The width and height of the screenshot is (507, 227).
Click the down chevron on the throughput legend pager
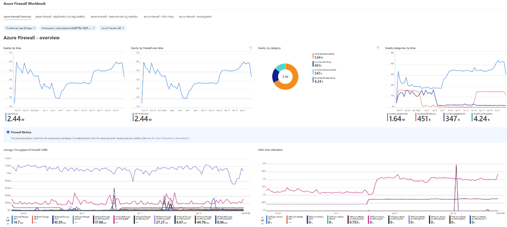[8, 224]
